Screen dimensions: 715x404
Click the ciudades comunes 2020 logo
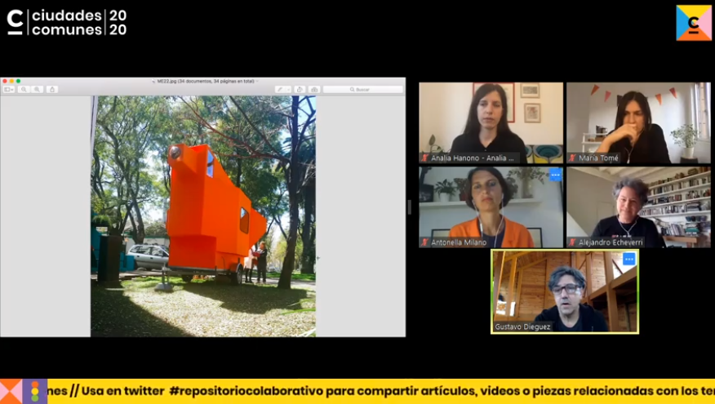(67, 22)
